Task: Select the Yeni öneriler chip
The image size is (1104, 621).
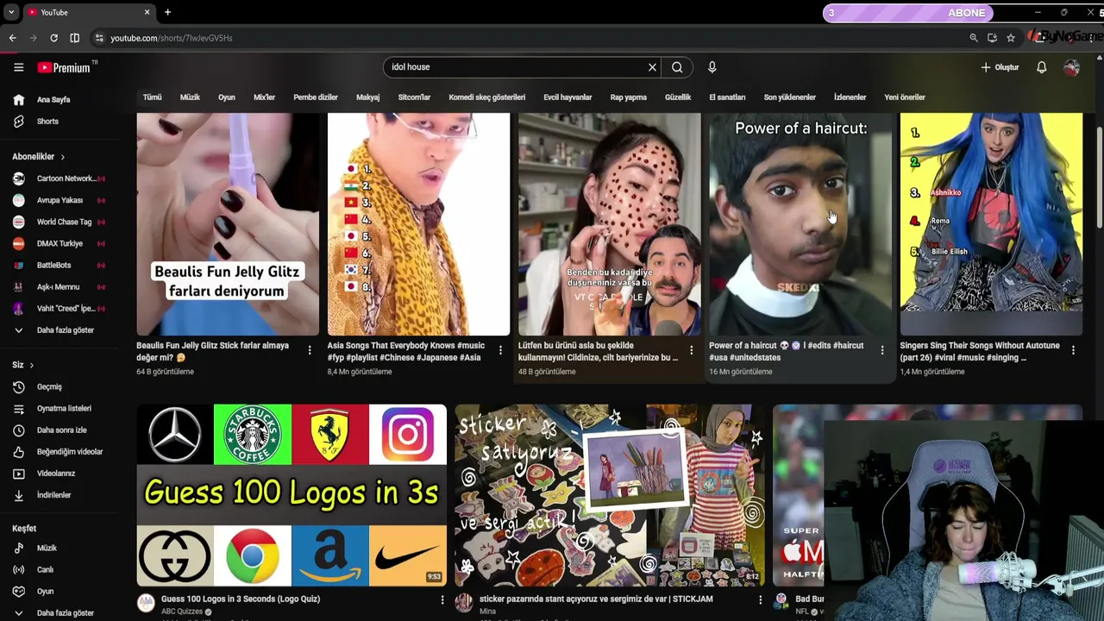Action: (x=905, y=97)
